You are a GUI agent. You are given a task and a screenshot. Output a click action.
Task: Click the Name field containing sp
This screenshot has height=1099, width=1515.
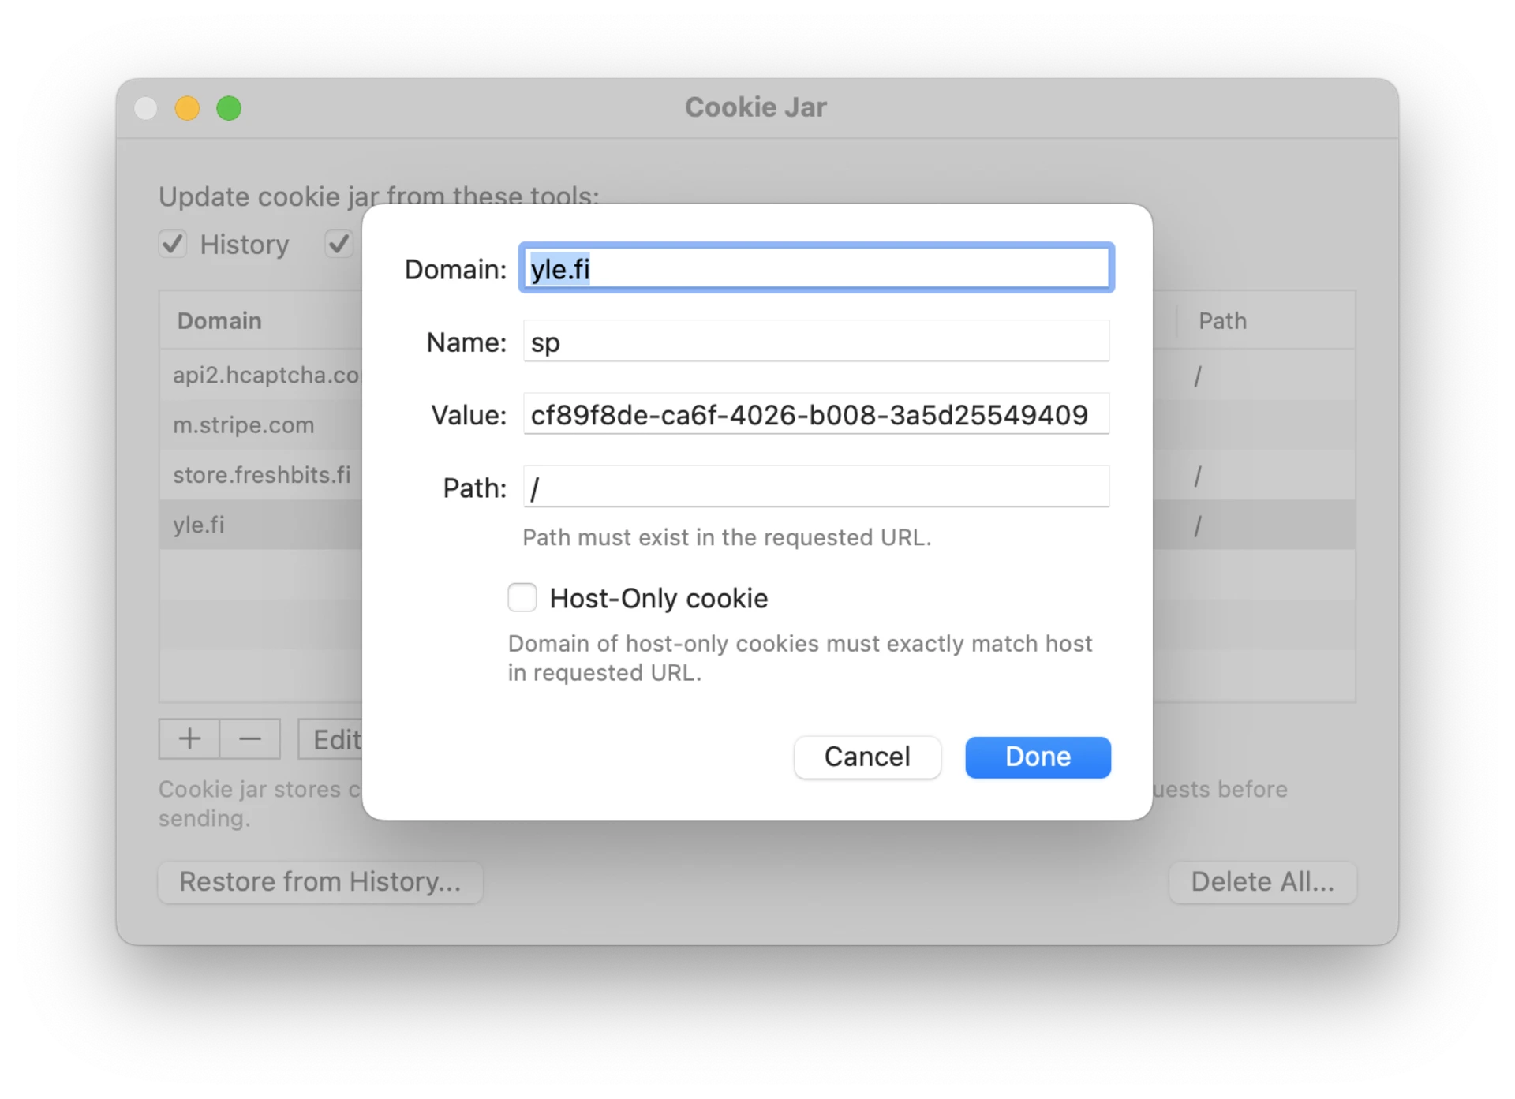(x=816, y=342)
